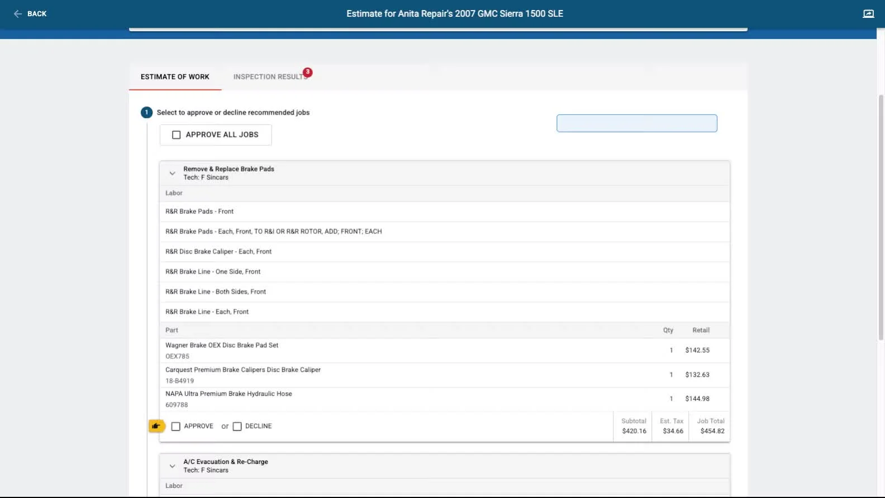Viewport: 885px width, 498px height.
Task: Open the presentation mode icon in header
Action: 868,13
